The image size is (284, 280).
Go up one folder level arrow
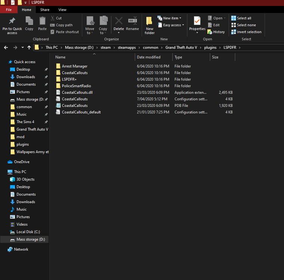[x=29, y=47]
